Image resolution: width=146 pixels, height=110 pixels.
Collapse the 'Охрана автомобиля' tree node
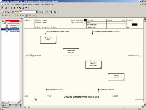3,23
